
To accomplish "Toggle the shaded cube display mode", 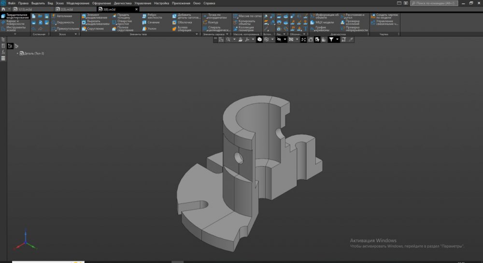I will click(259, 39).
